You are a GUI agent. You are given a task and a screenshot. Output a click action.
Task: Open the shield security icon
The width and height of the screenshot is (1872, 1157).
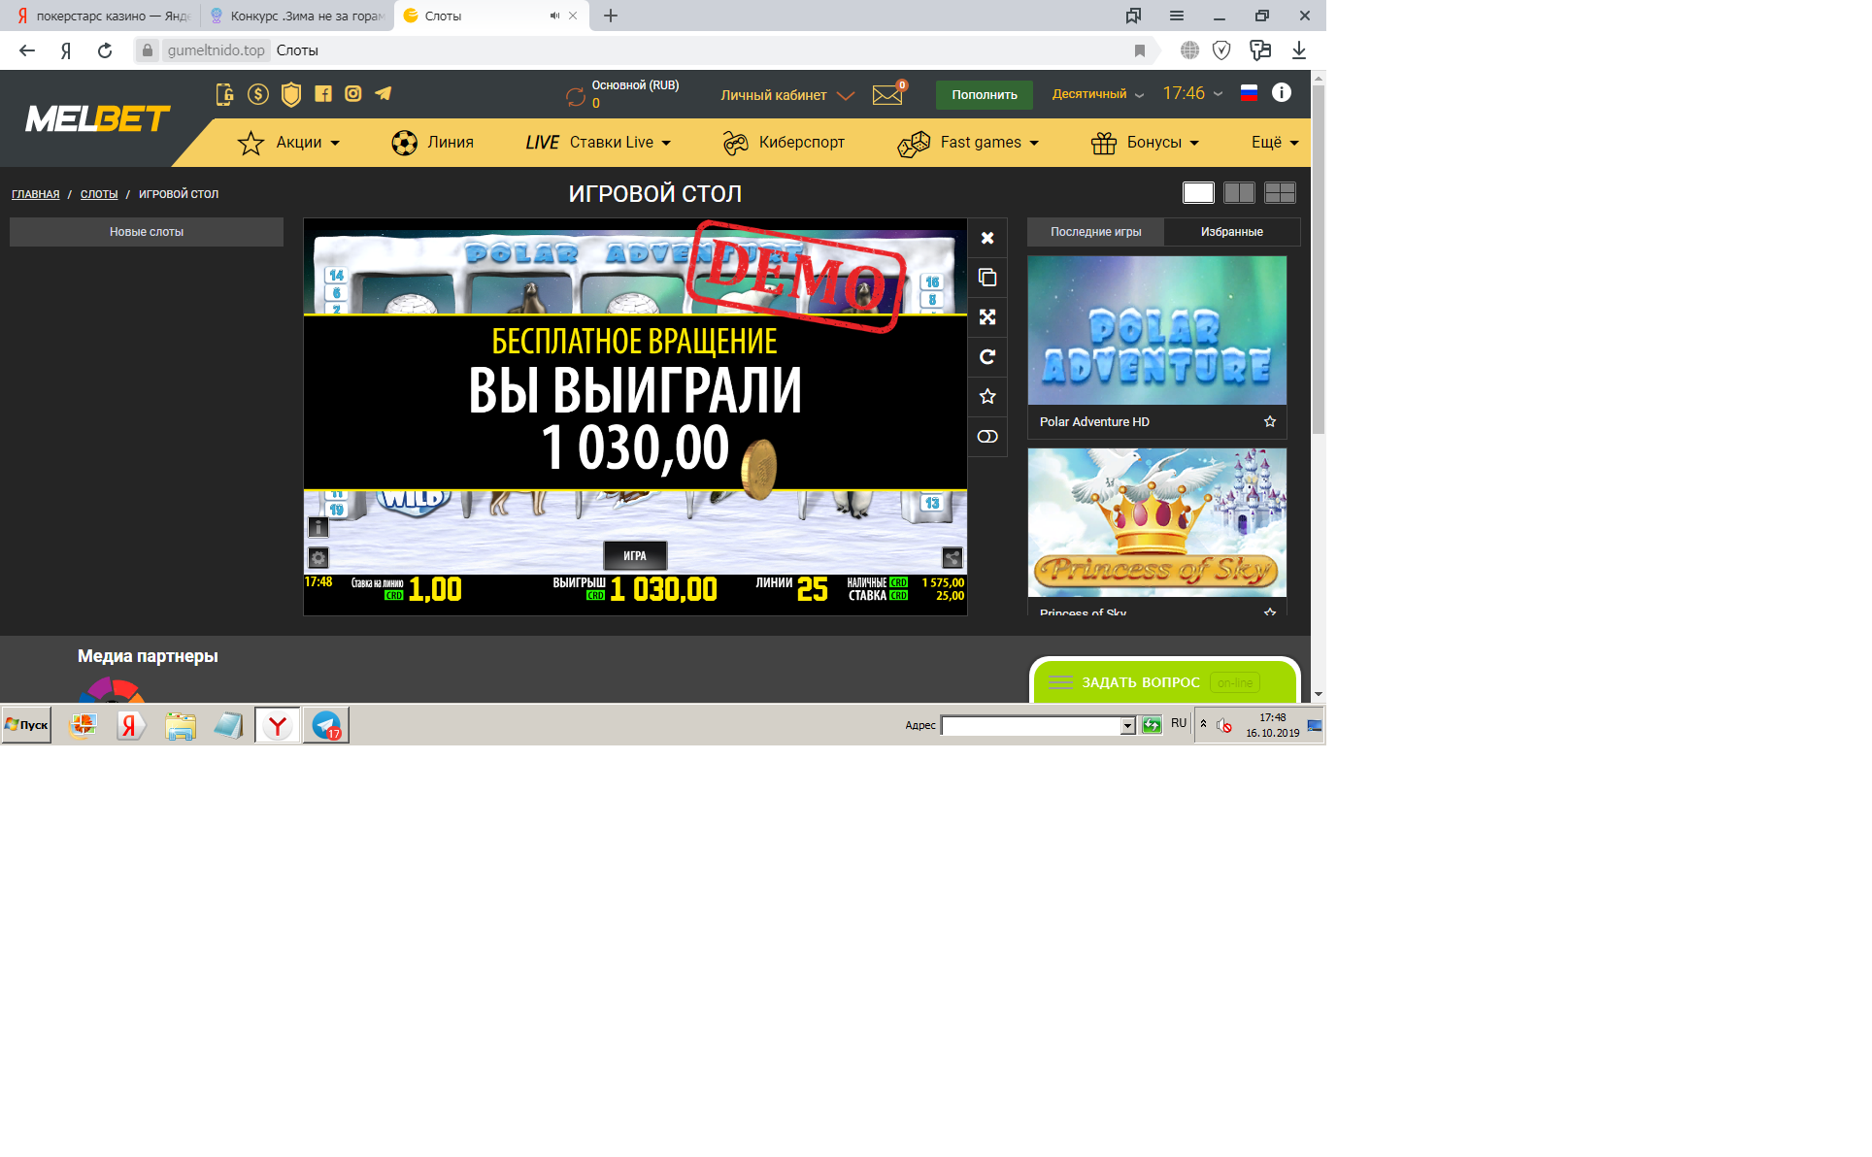[x=291, y=94]
